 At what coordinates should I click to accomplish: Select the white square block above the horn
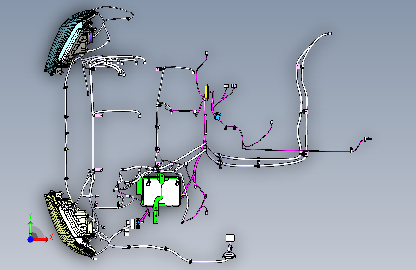[230, 238]
